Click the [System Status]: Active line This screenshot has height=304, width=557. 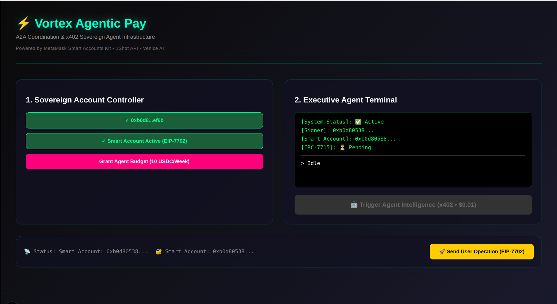point(342,122)
